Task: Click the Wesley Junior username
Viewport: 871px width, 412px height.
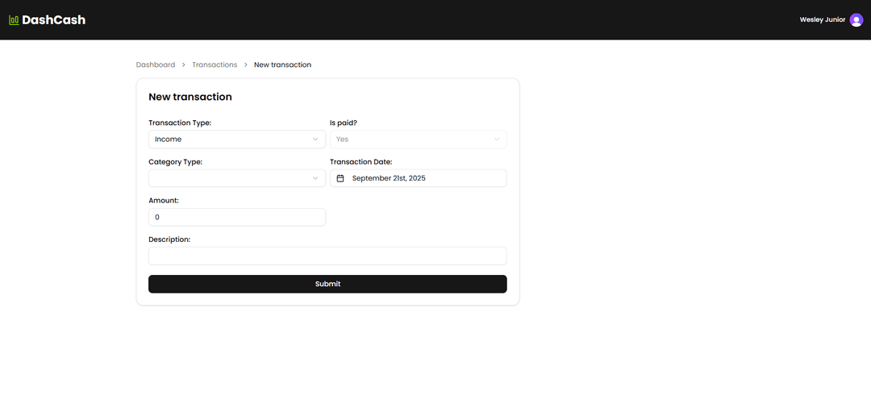Action: tap(822, 20)
